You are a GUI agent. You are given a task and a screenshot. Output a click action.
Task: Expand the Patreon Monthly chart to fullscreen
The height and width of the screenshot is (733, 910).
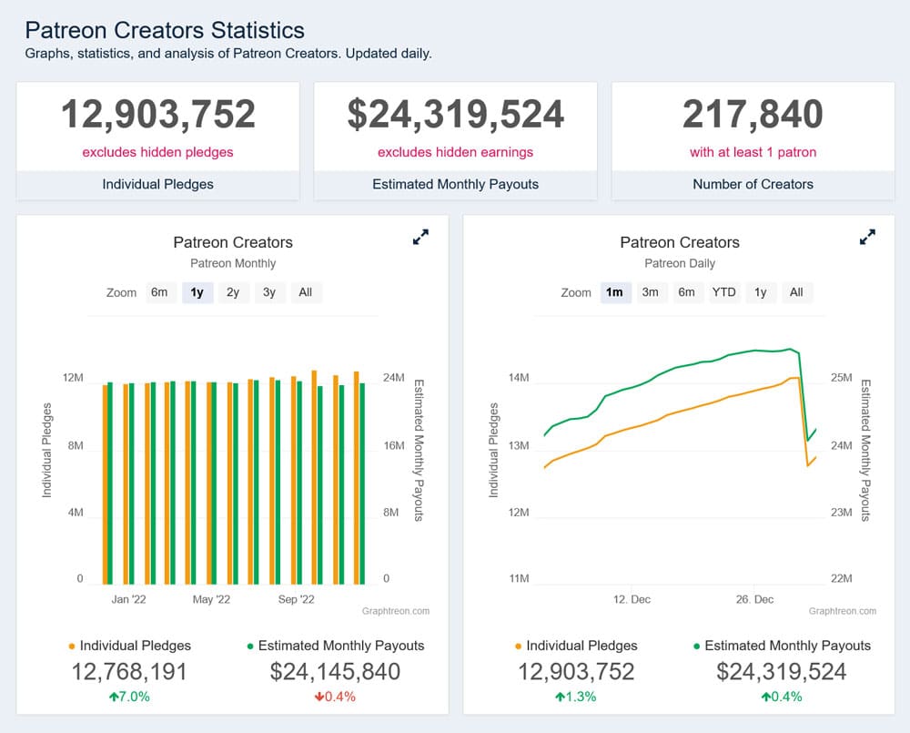pyautogui.click(x=420, y=237)
